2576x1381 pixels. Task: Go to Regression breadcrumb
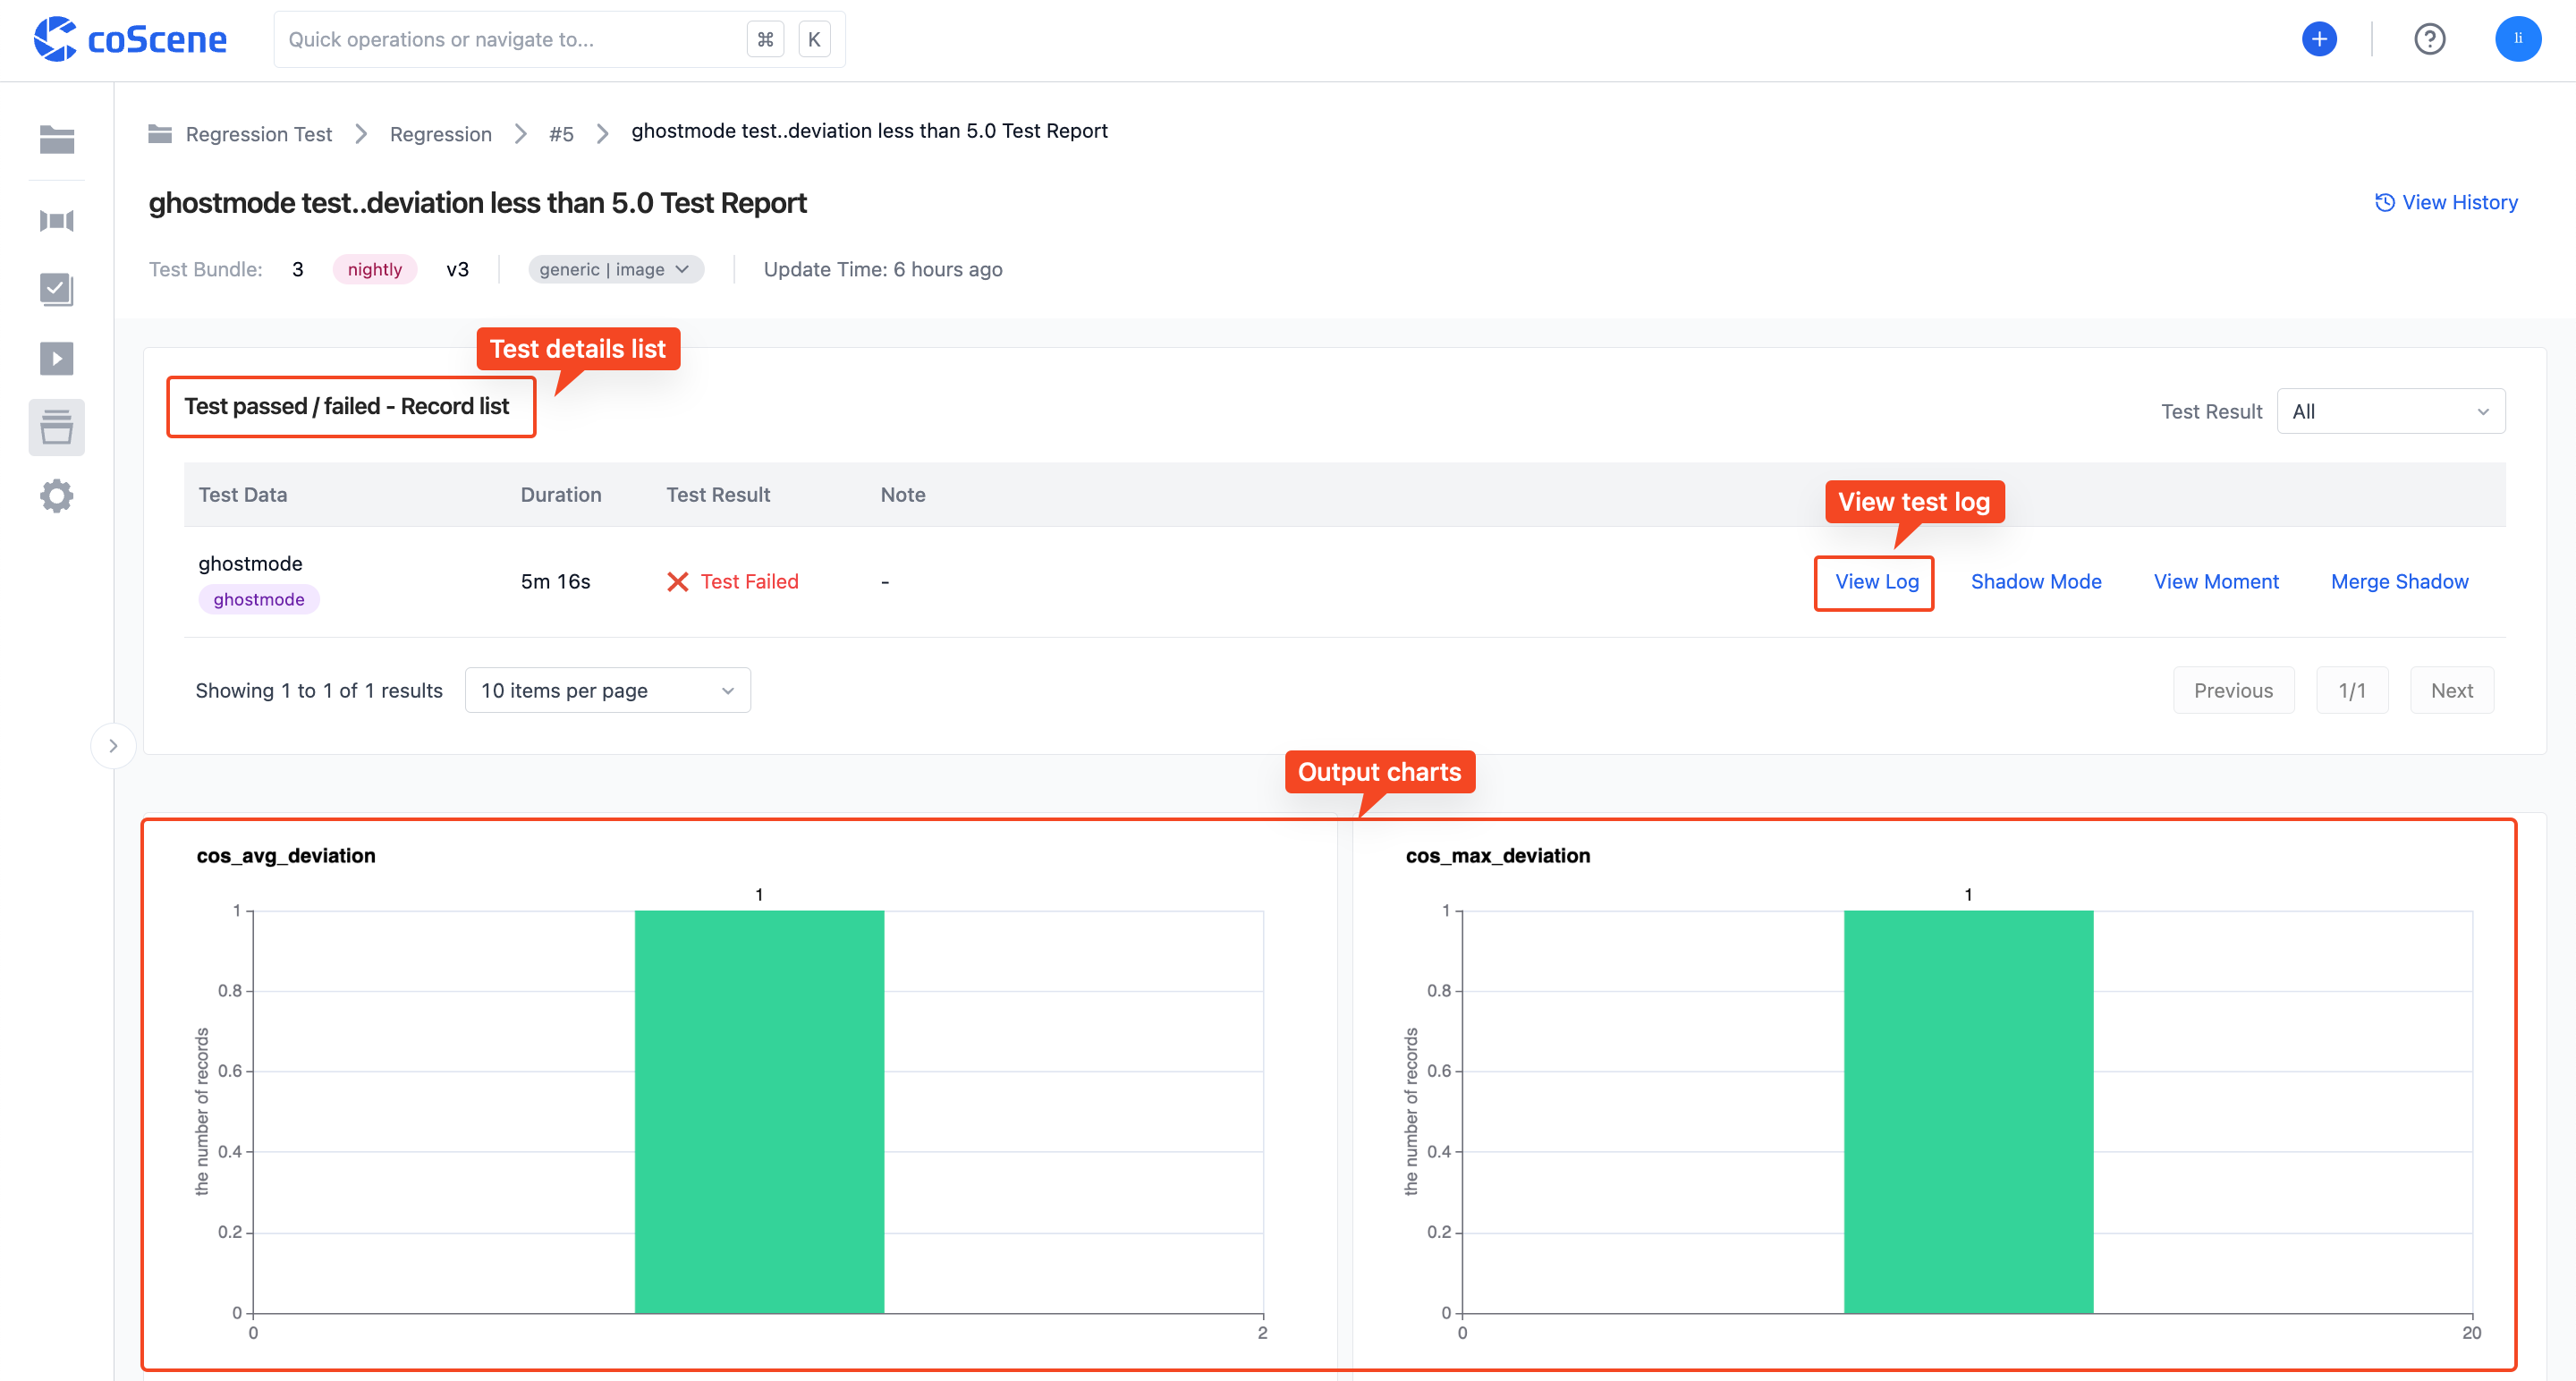tap(440, 134)
